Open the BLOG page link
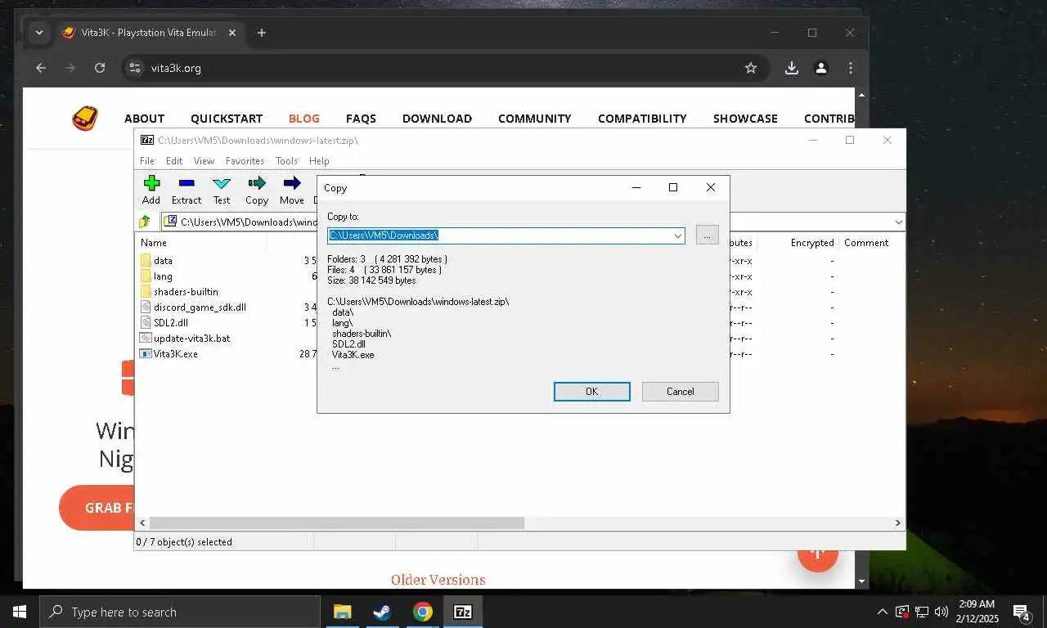1047x628 pixels. (x=304, y=119)
